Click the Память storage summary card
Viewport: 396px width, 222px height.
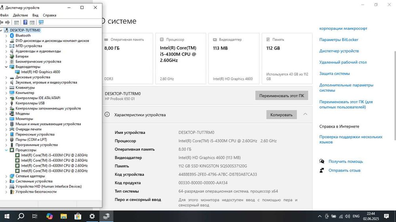(287, 58)
